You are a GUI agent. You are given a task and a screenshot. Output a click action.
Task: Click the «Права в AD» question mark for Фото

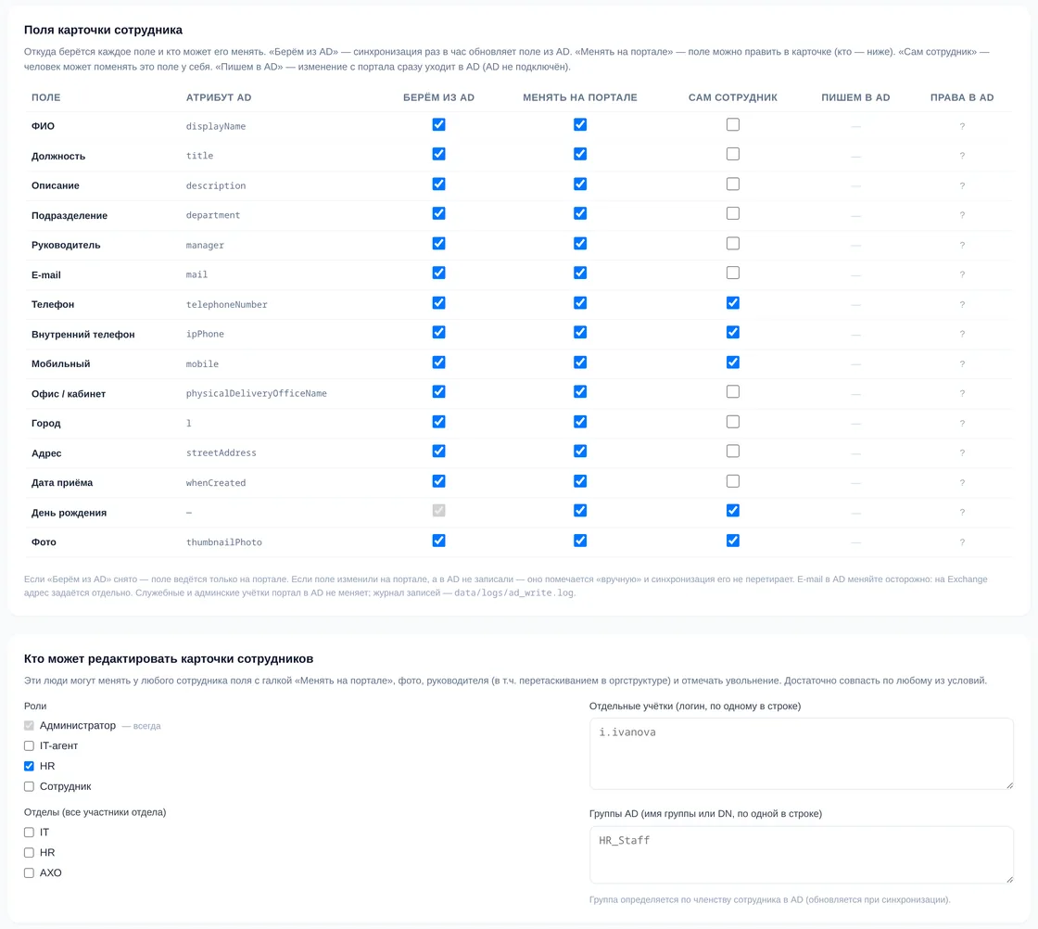(x=962, y=542)
